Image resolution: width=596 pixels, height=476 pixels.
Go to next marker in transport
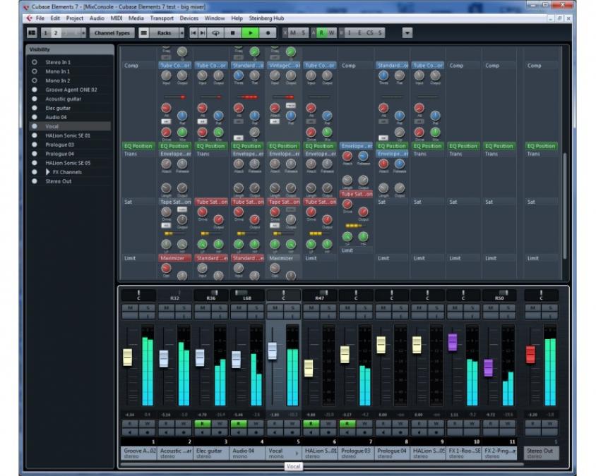203,33
